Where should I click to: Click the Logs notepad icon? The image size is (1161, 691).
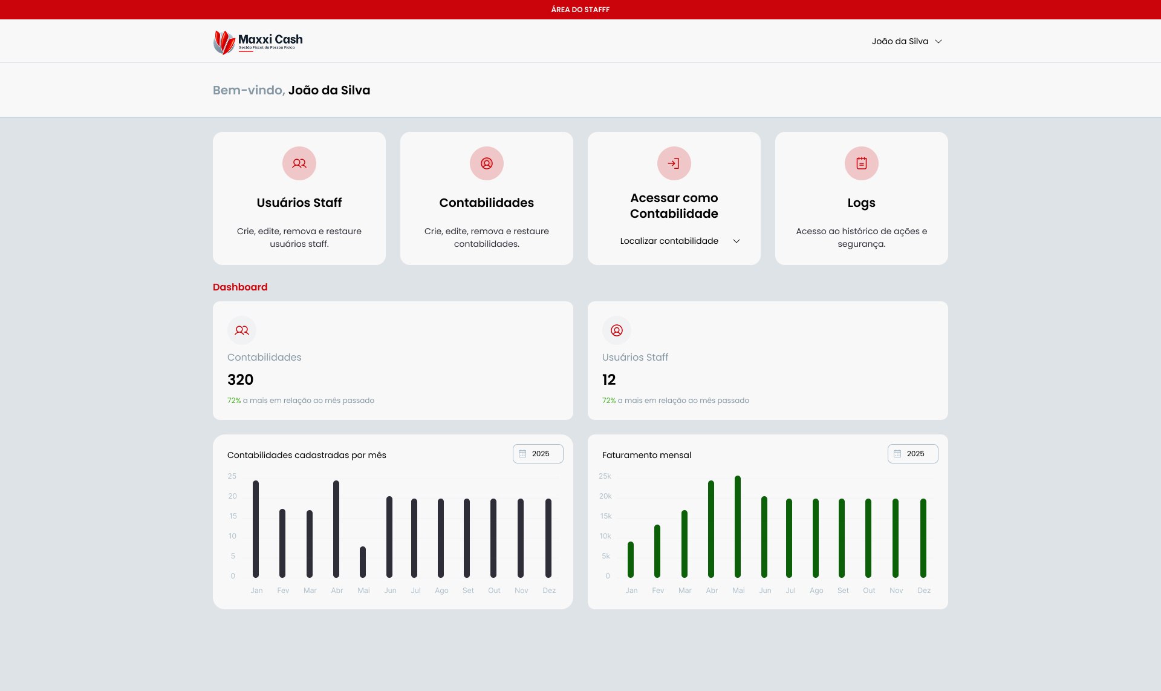862,163
